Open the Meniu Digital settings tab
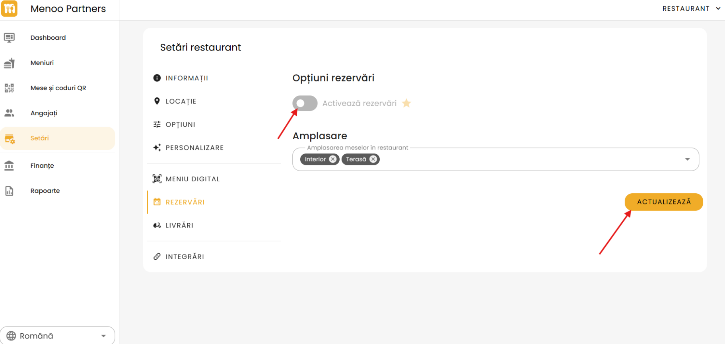 192,179
